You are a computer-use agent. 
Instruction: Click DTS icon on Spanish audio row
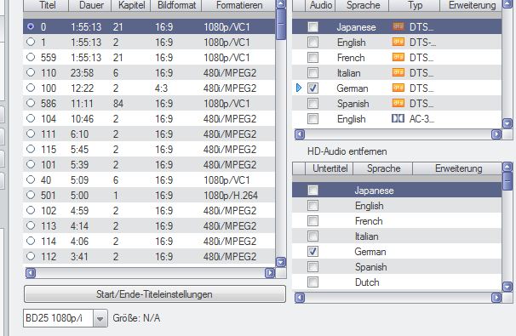pyautogui.click(x=398, y=103)
